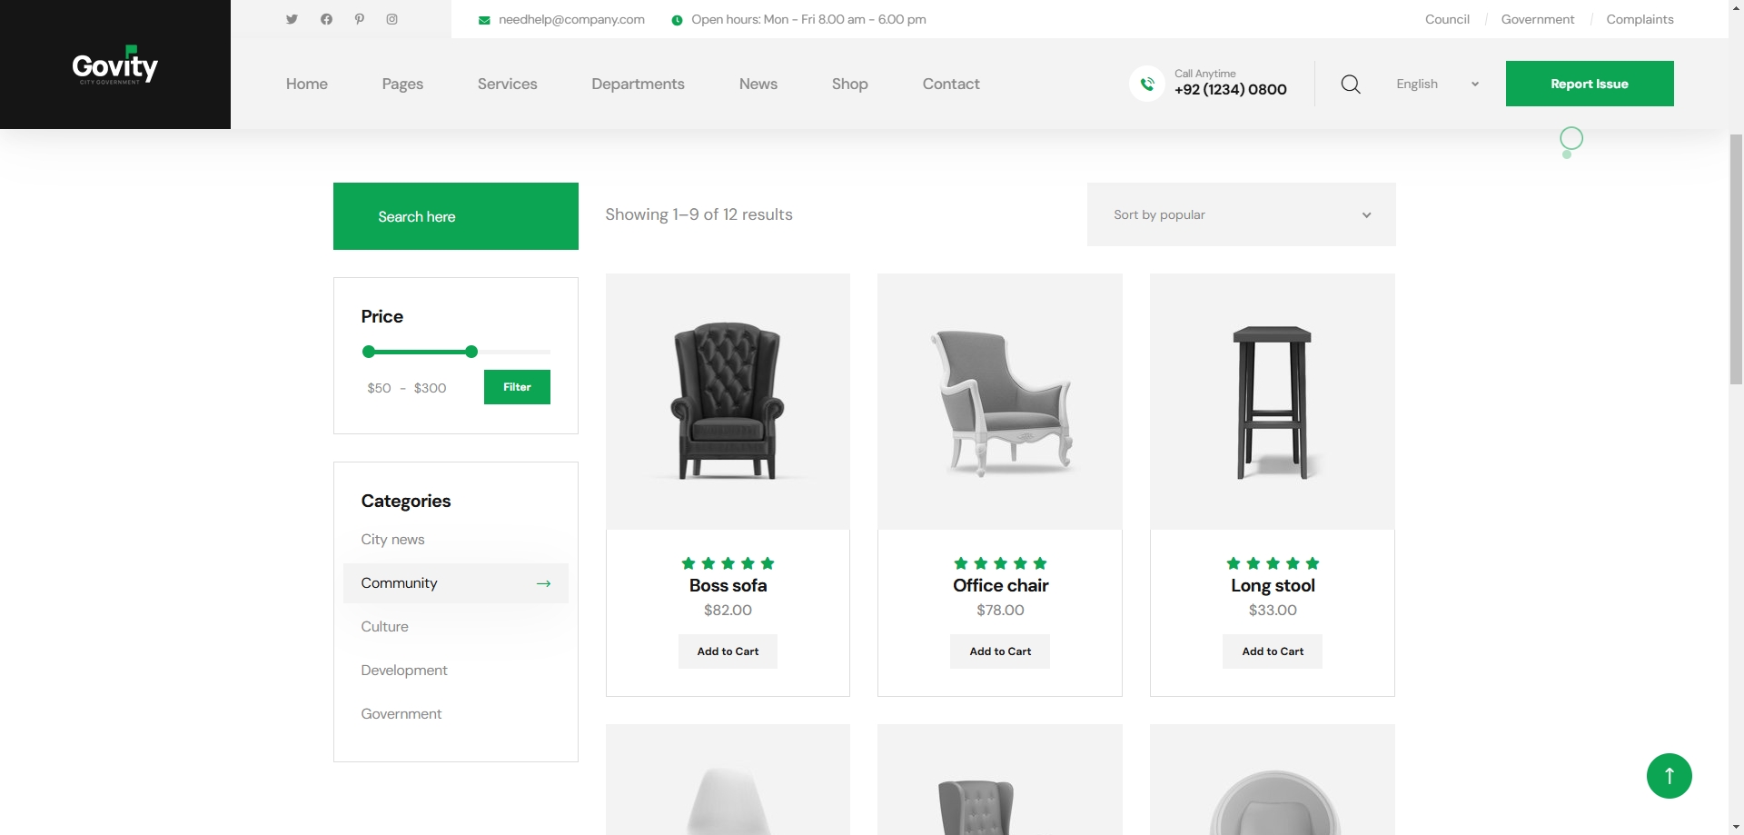The height and width of the screenshot is (835, 1744).
Task: Click Office chair star rating
Action: point(1000,563)
